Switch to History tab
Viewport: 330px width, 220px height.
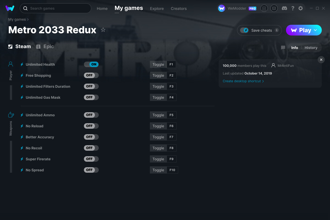click(311, 48)
